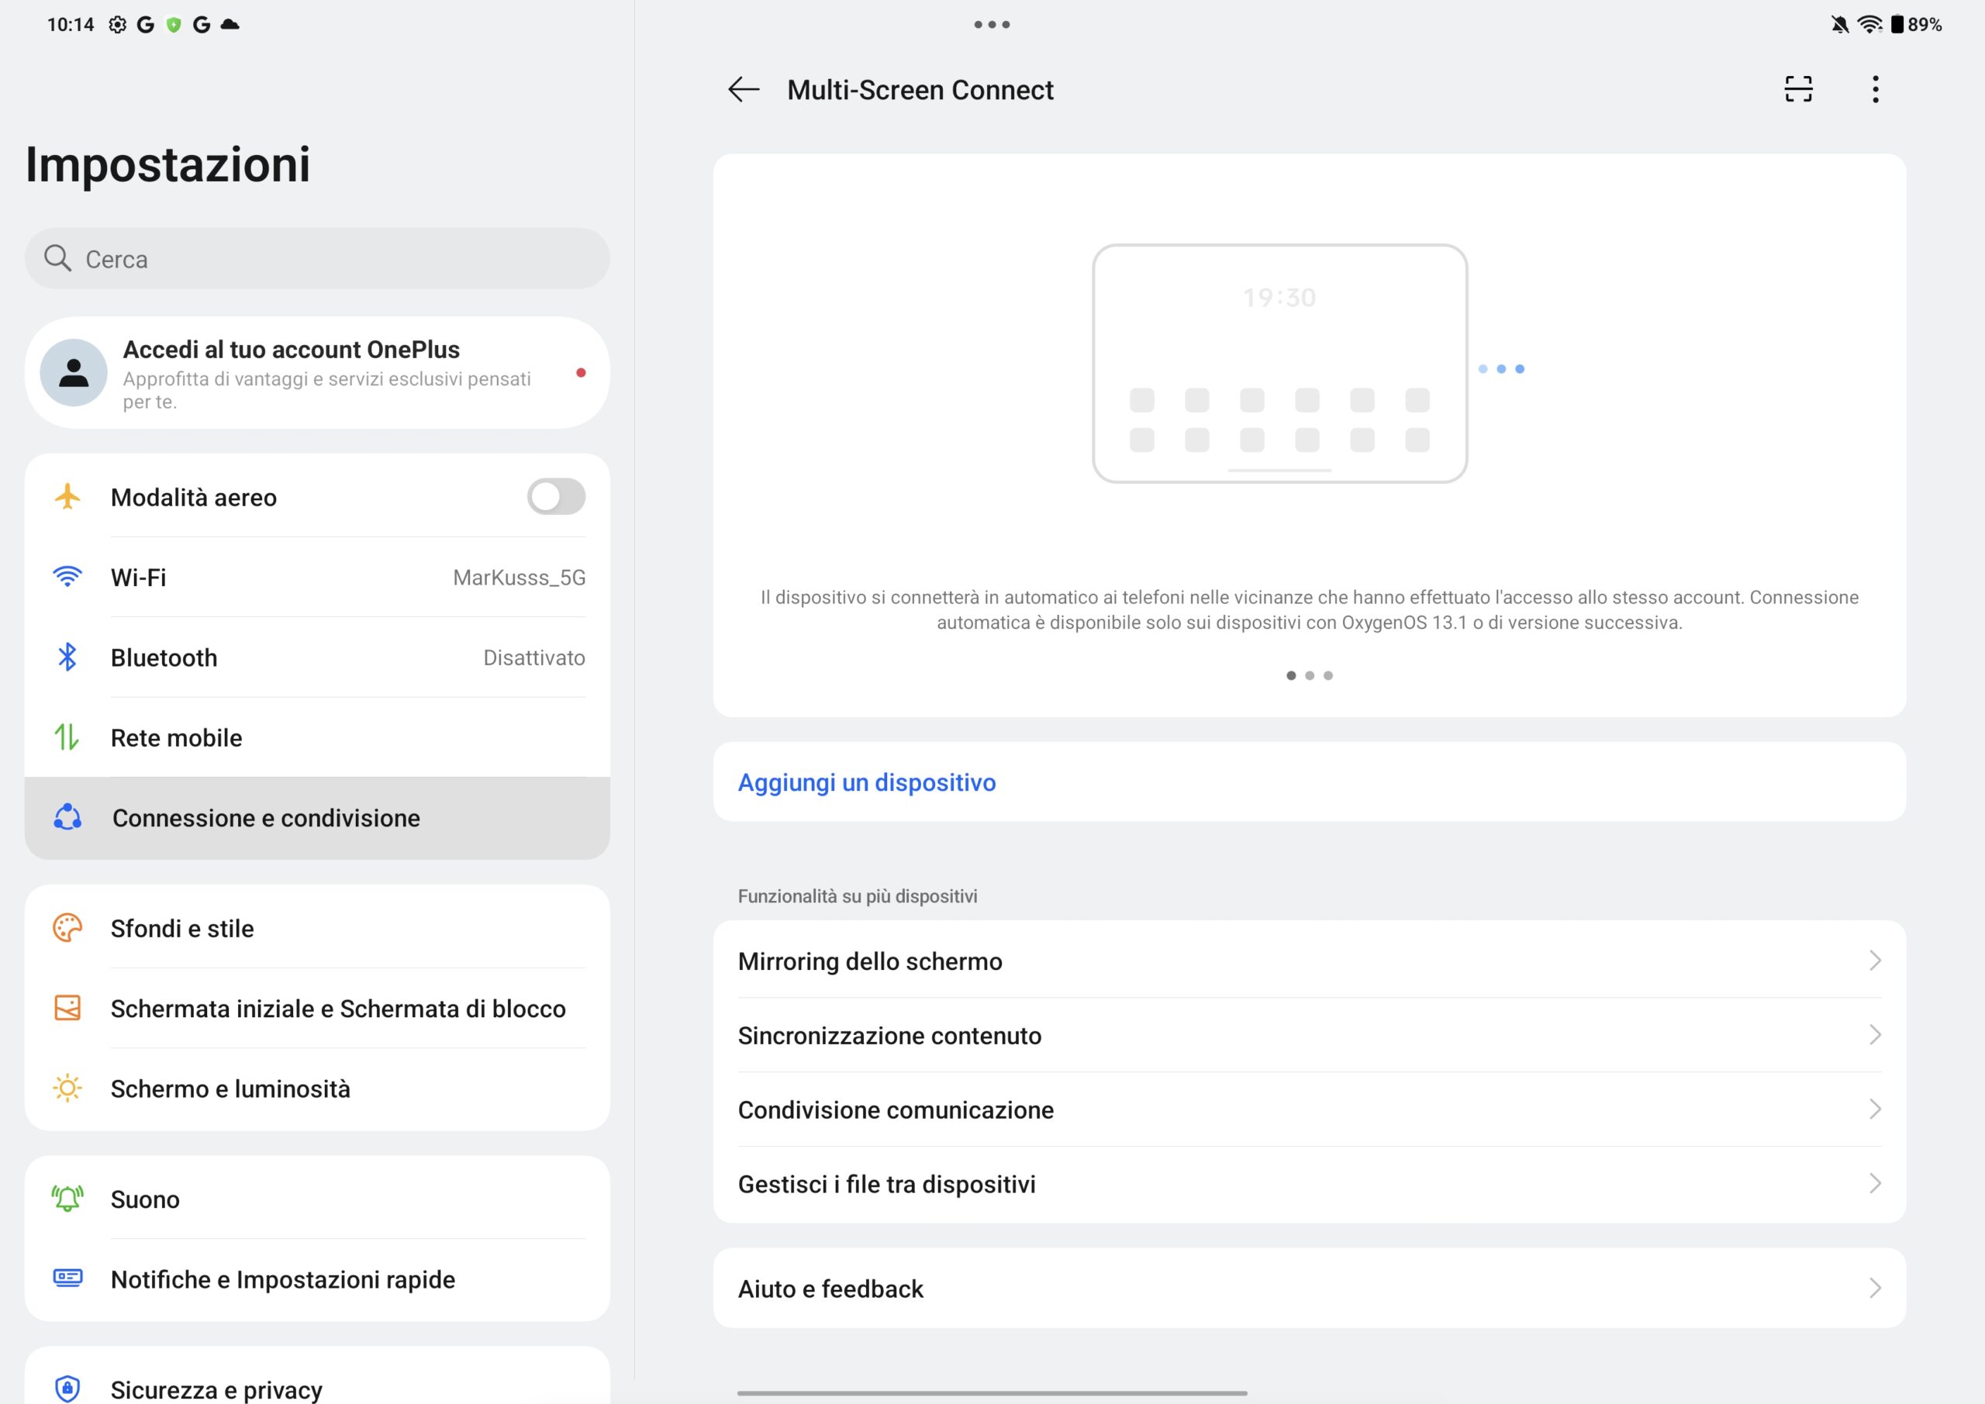Open Sincronizzazione contenuto
The image size is (1985, 1404).
point(1309,1035)
